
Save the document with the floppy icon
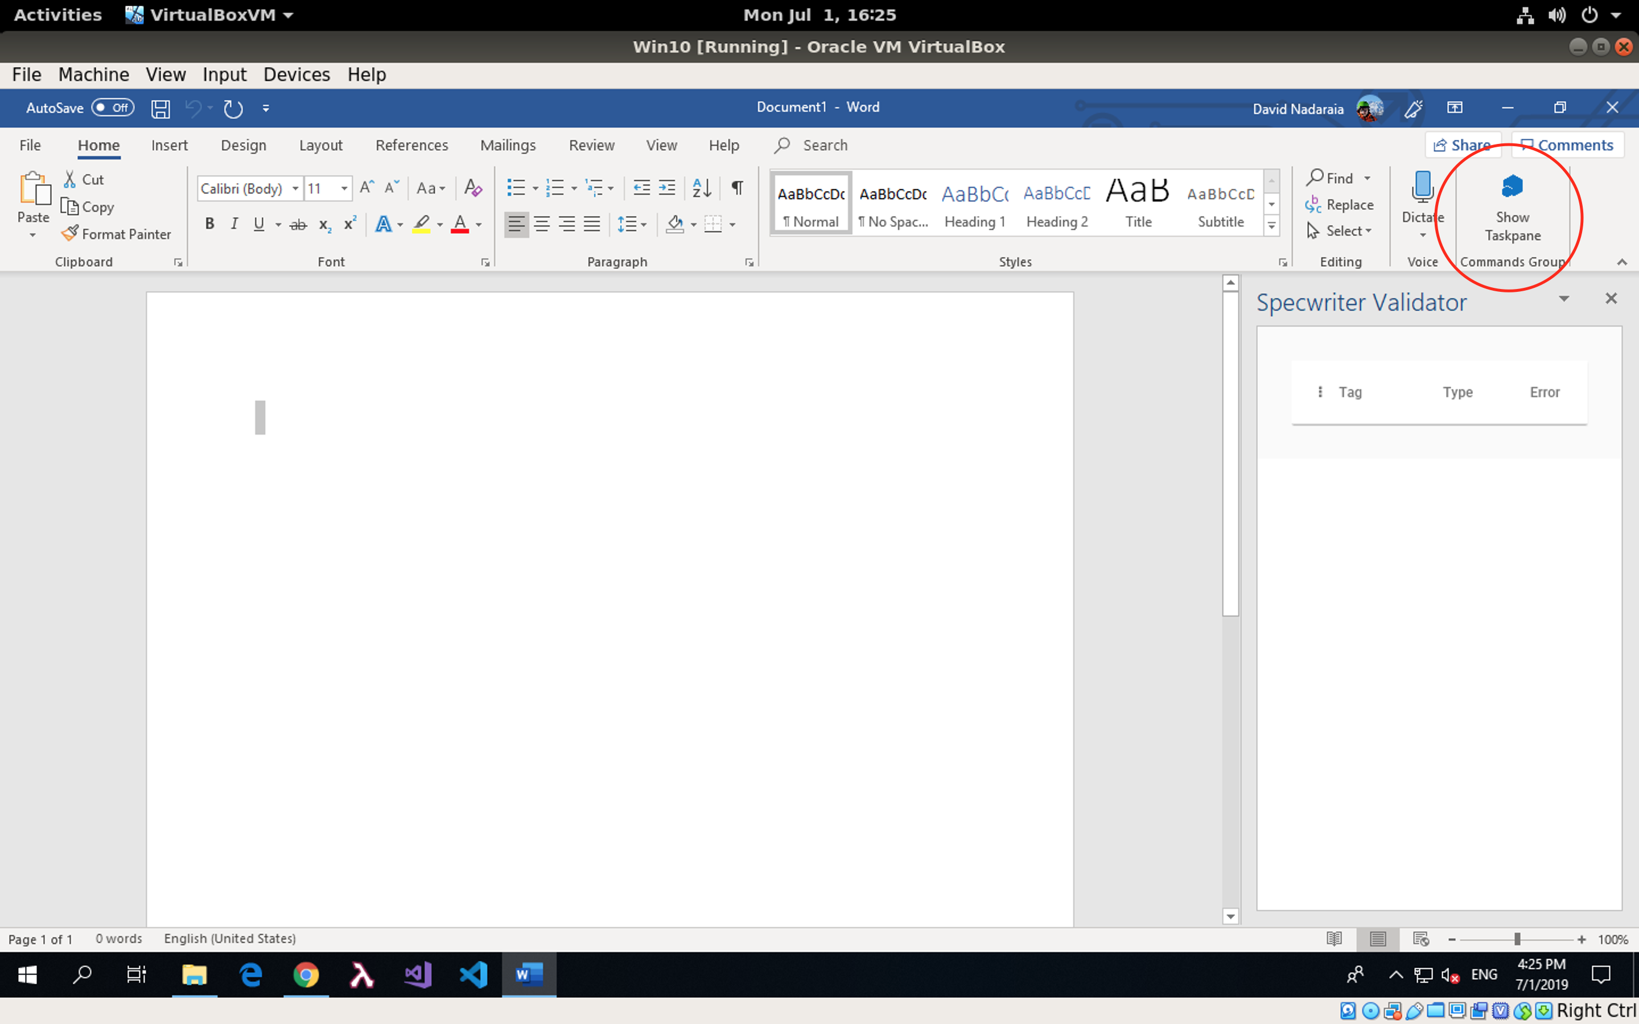[x=160, y=108]
